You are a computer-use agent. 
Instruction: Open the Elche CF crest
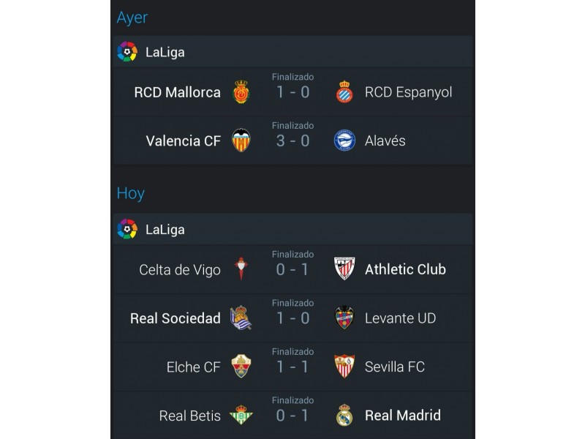click(x=241, y=367)
